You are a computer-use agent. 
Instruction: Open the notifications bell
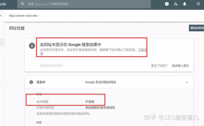pyautogui.click(x=185, y=4)
